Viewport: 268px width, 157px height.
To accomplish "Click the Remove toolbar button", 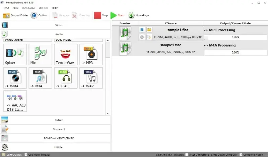I will 60,15.
